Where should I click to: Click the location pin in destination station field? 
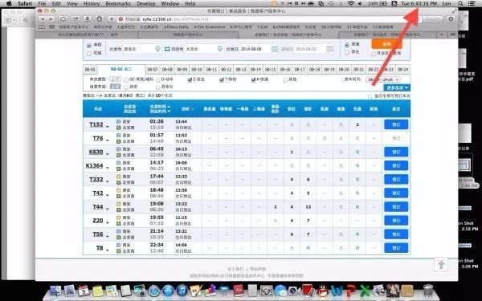click(219, 49)
